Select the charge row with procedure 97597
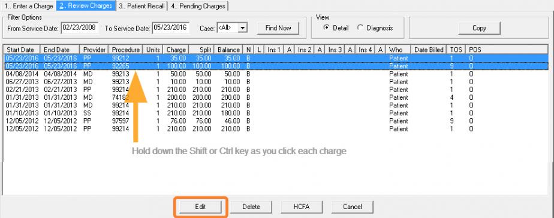The height and width of the screenshot is (218, 554). pyautogui.click(x=276, y=121)
